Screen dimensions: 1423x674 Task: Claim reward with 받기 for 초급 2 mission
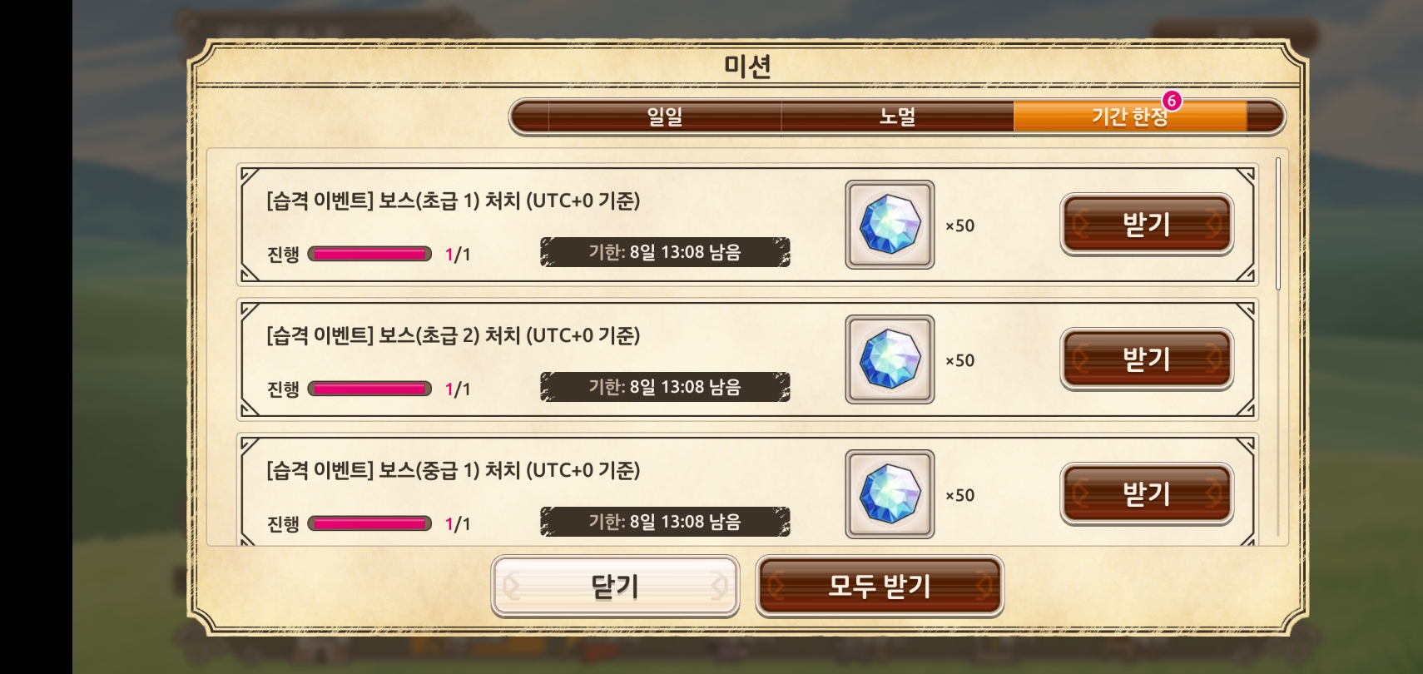coord(1147,359)
